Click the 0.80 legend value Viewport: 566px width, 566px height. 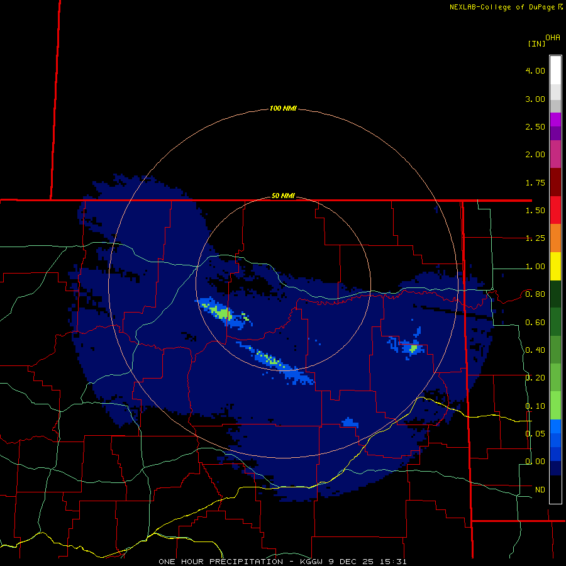[535, 294]
